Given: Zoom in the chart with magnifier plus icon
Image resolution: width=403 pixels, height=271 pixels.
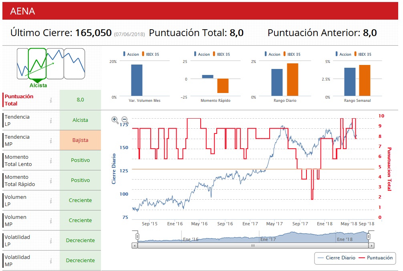Looking at the screenshot, I should [x=115, y=120].
